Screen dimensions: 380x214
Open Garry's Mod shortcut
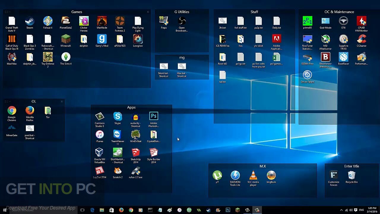(x=102, y=41)
